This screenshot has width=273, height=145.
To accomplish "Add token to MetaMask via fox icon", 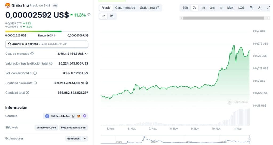I will [x=79, y=116].
